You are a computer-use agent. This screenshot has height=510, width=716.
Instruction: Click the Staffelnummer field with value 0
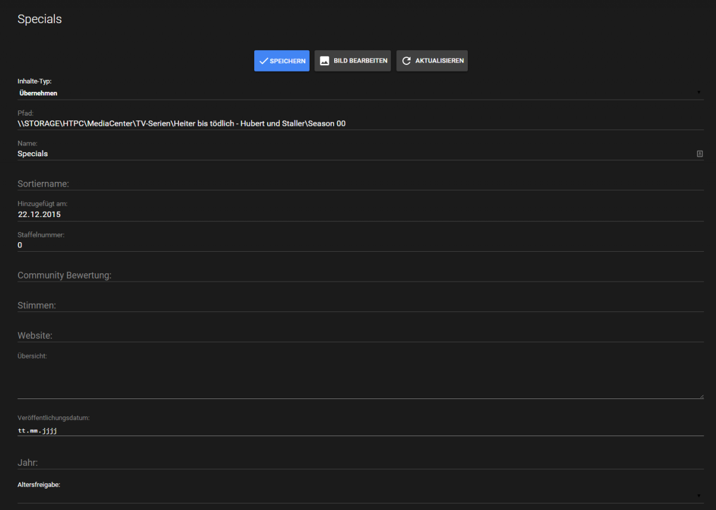[360, 245]
